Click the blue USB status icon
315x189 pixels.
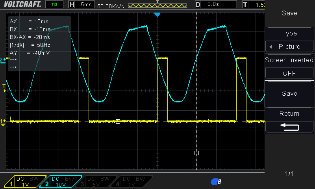(x=216, y=181)
